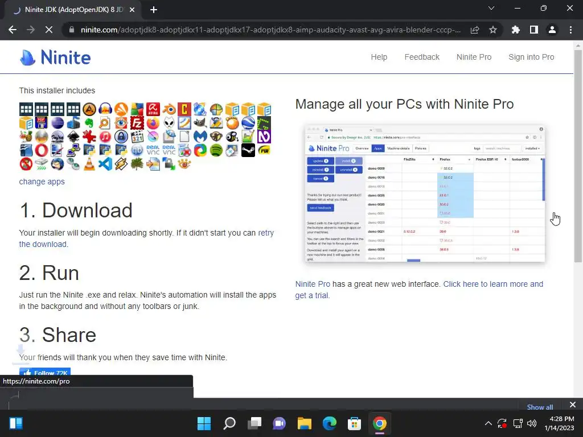Share this page via share icon
Viewport: 583px width, 437px height.
pos(475,30)
